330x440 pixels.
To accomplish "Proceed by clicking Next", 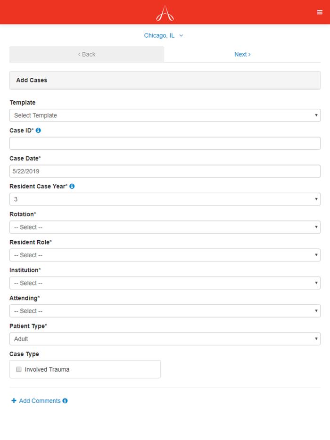I will 242,54.
